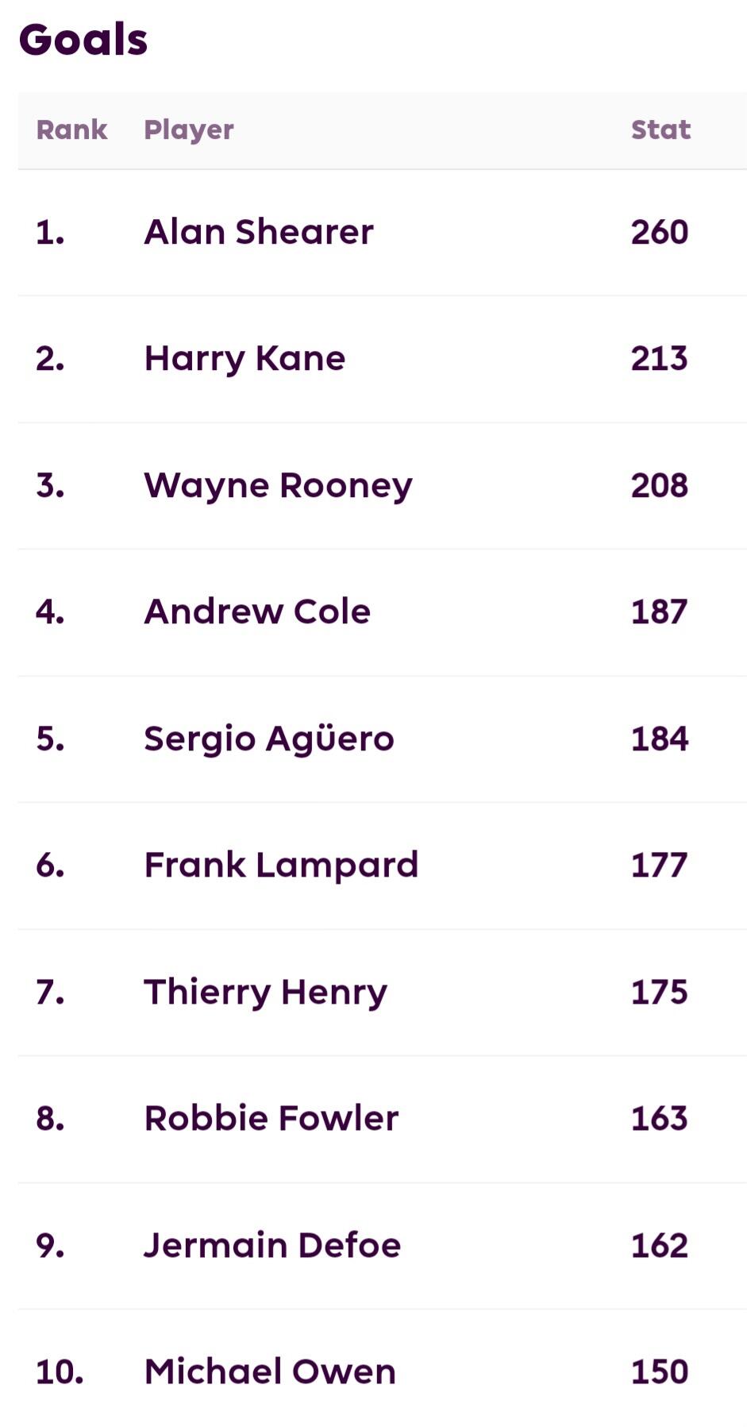Screen dimensions: 747x1427
Task: Open Jermain Defoe's player page
Action: 271,1245
